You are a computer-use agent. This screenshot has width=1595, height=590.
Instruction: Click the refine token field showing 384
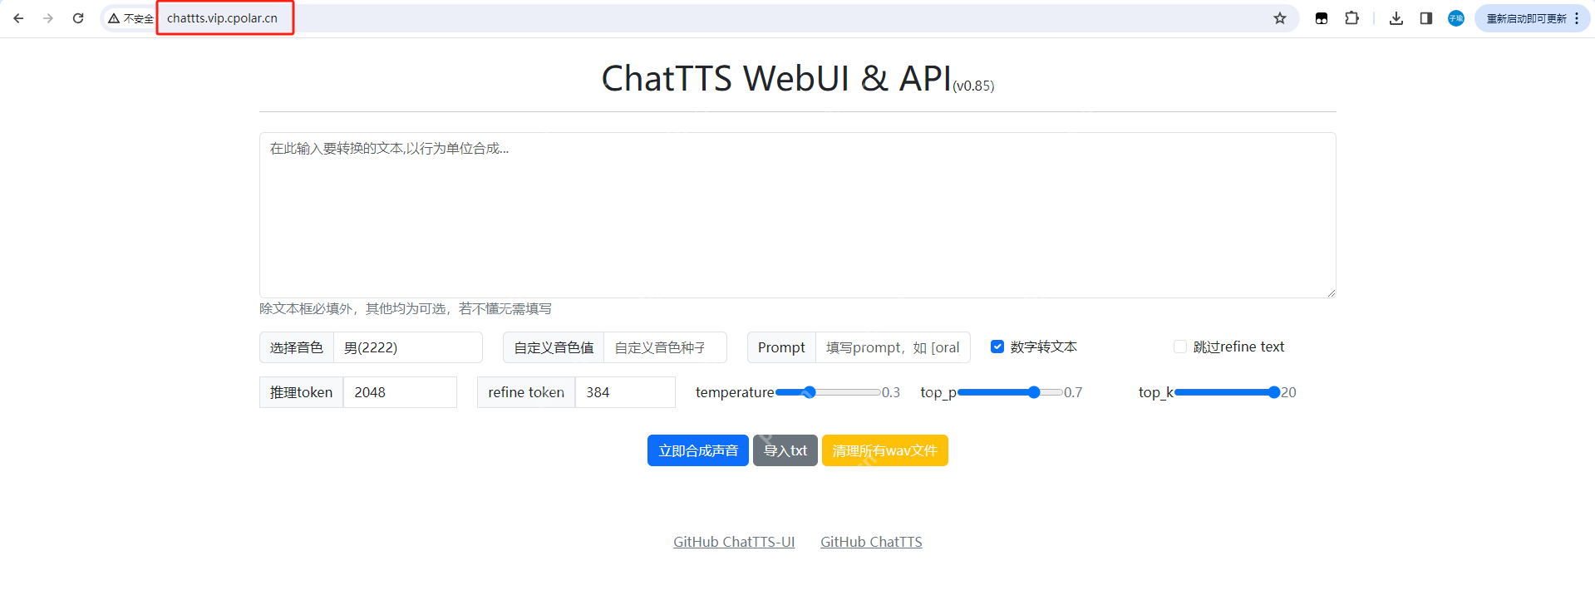pos(625,392)
